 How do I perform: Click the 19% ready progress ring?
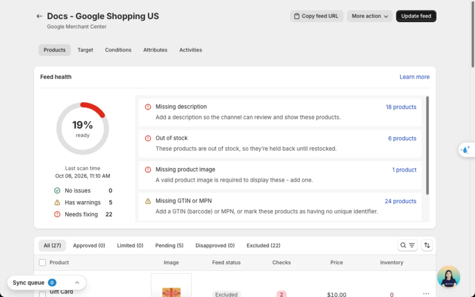(82, 128)
